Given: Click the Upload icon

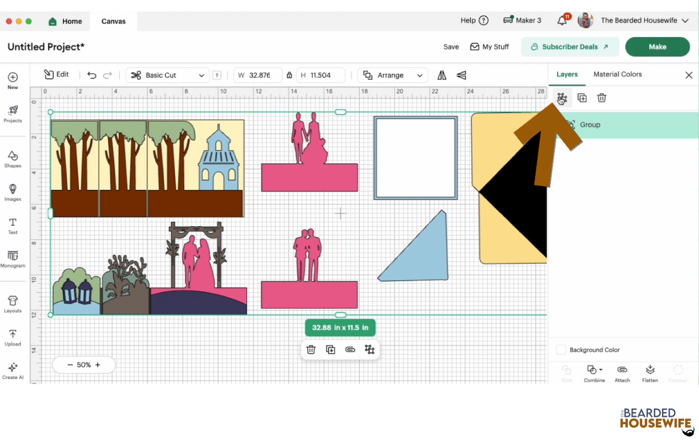Looking at the screenshot, I should point(13,337).
